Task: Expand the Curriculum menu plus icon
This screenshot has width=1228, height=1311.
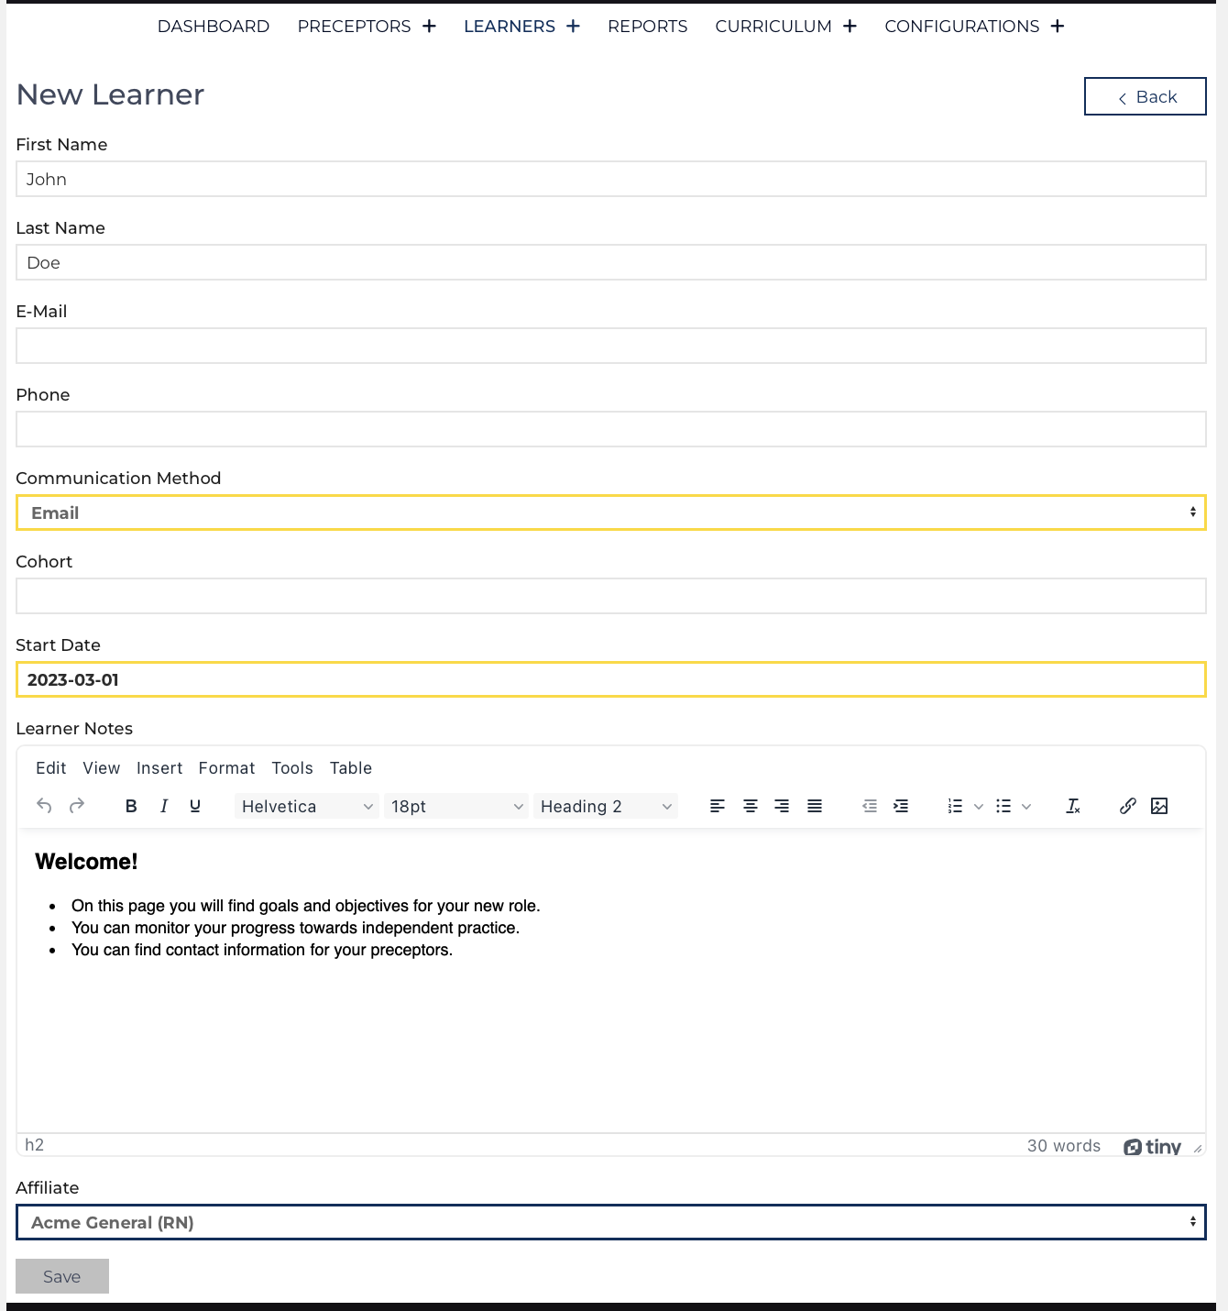Action: 850,27
